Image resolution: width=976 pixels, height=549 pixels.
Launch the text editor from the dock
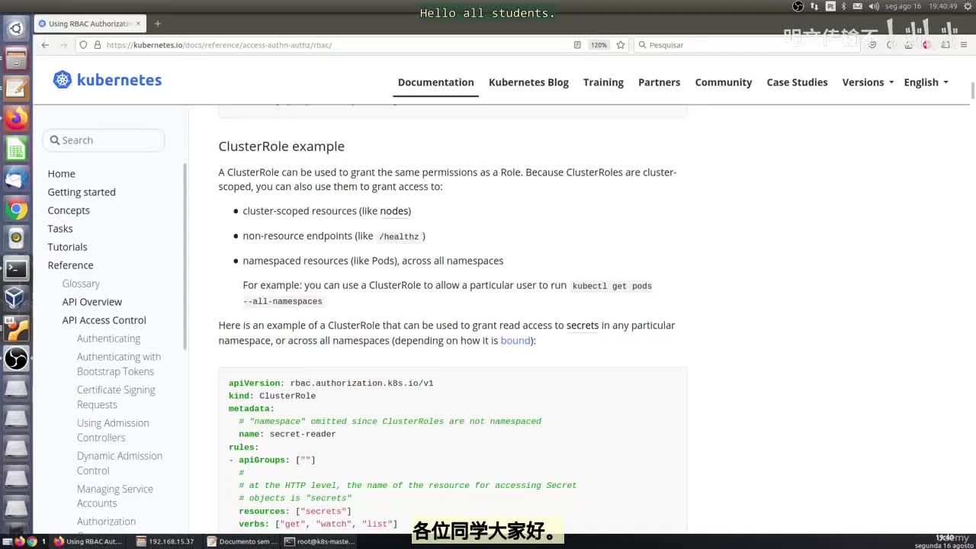tap(16, 88)
